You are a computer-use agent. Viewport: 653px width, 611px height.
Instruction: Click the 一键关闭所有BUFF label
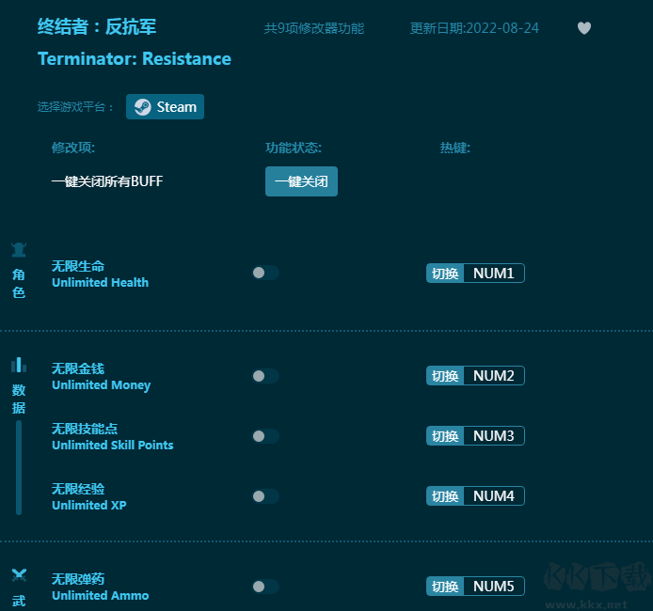(x=107, y=181)
